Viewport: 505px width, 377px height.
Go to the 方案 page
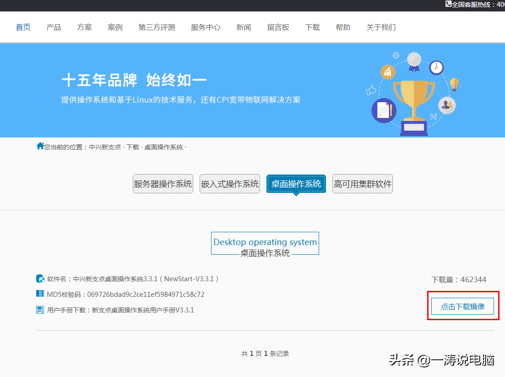(84, 27)
